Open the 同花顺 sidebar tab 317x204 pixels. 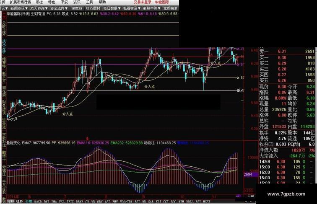(x=4, y=91)
